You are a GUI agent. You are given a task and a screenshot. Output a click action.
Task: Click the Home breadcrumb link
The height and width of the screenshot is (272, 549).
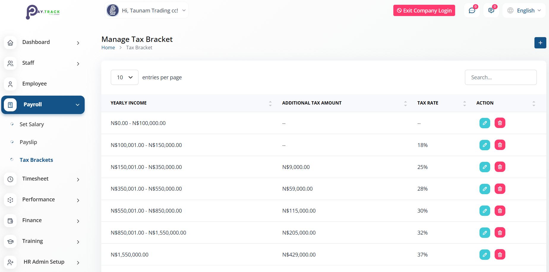pyautogui.click(x=108, y=47)
